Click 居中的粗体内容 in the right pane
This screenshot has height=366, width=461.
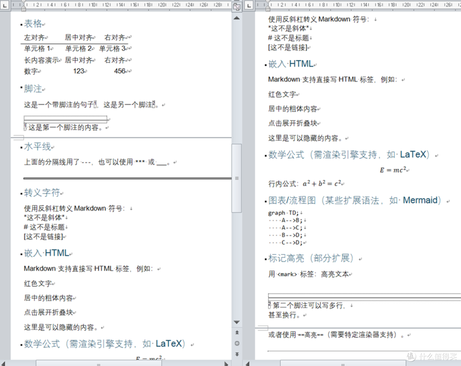point(293,109)
